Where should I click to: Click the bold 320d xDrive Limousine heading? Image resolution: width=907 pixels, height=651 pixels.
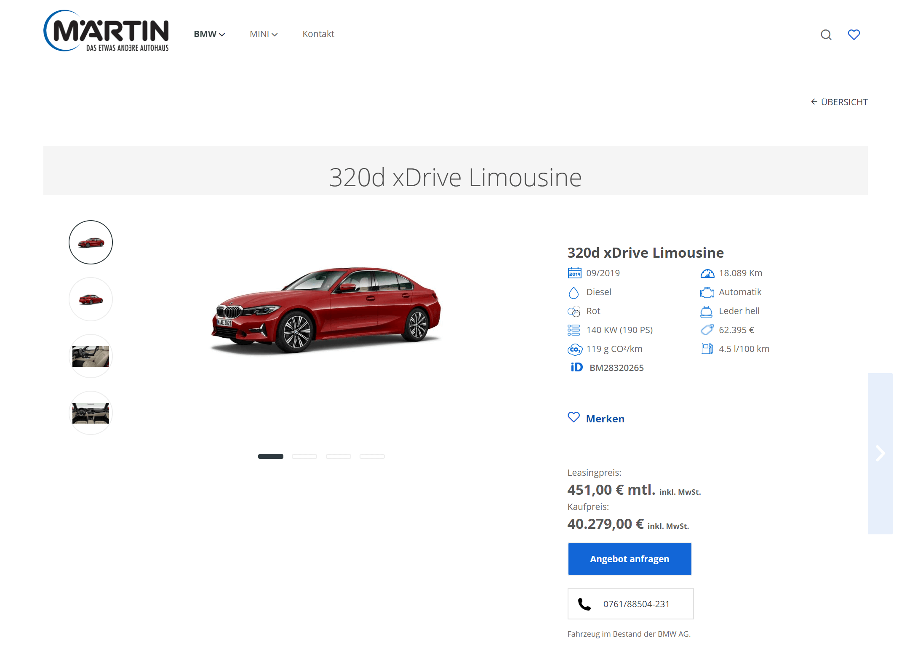(646, 253)
